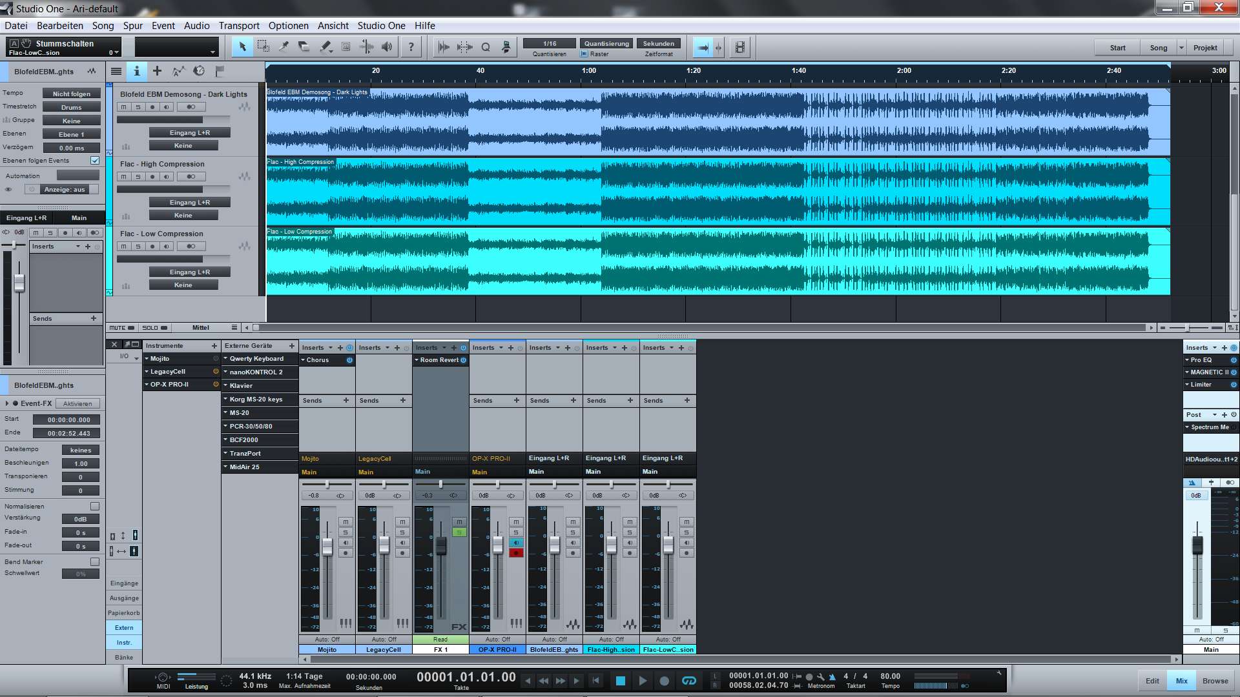Open the Datei menu
Image resolution: width=1240 pixels, height=697 pixels.
tap(16, 26)
